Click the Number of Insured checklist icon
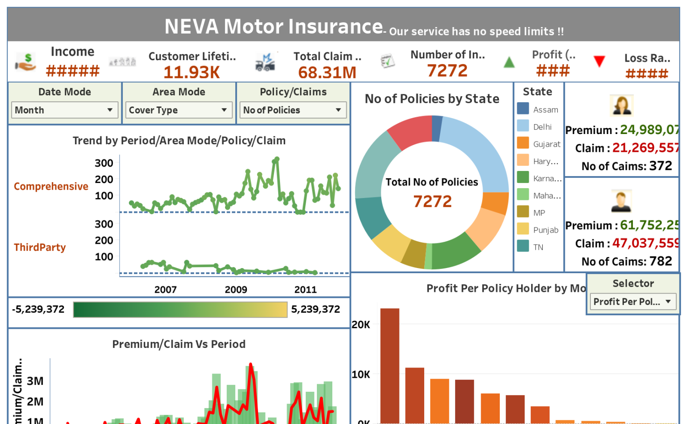 pyautogui.click(x=387, y=61)
